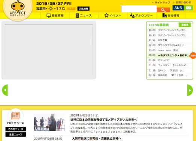Open the green mail envelope icon

189,8
